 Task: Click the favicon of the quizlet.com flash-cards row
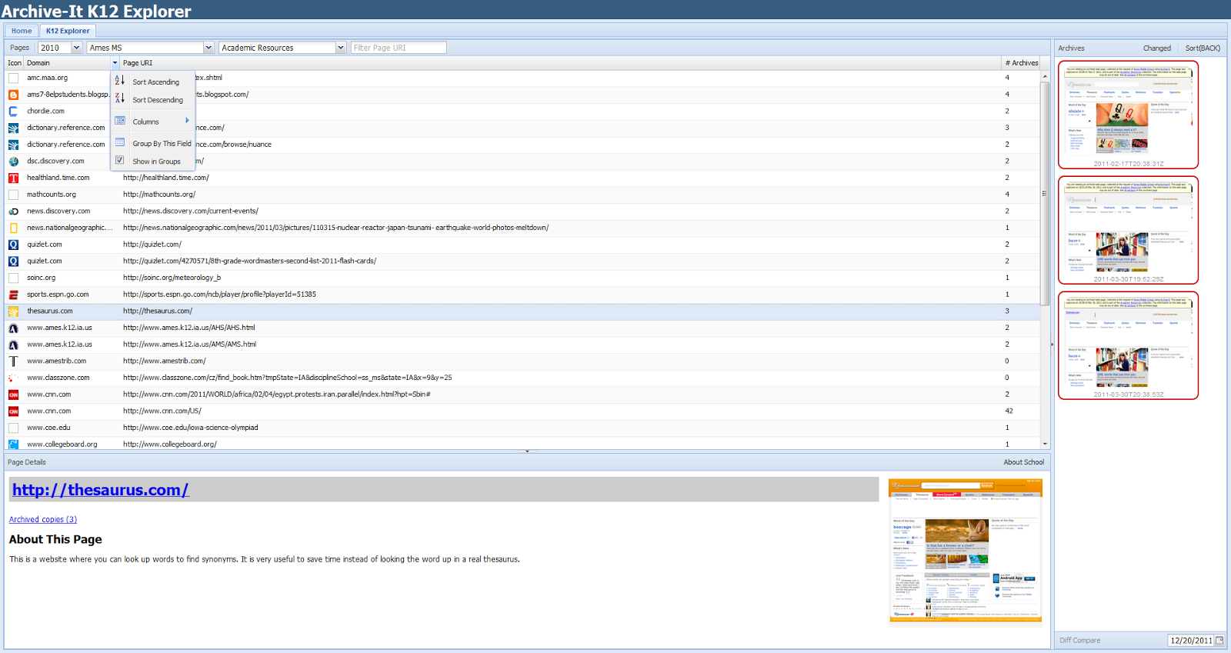pyautogui.click(x=13, y=262)
